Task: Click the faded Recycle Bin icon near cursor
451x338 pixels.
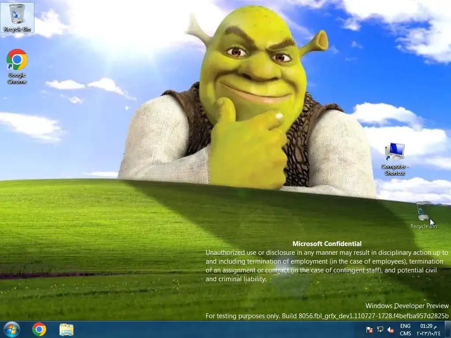Action: [423, 215]
